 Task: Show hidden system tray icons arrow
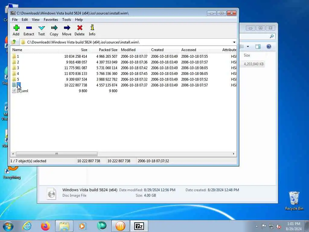[256, 227]
